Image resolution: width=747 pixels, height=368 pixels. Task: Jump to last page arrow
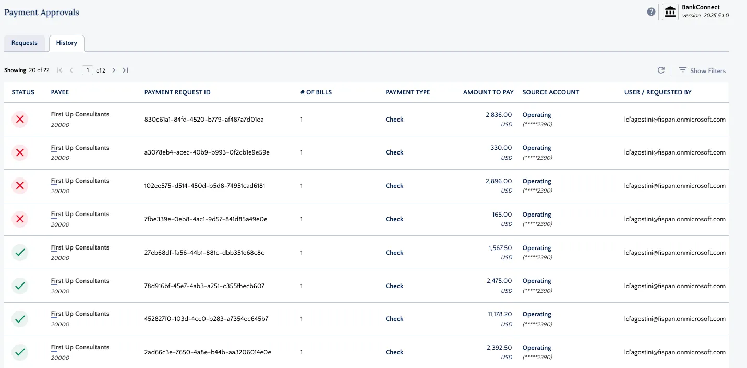(x=125, y=70)
